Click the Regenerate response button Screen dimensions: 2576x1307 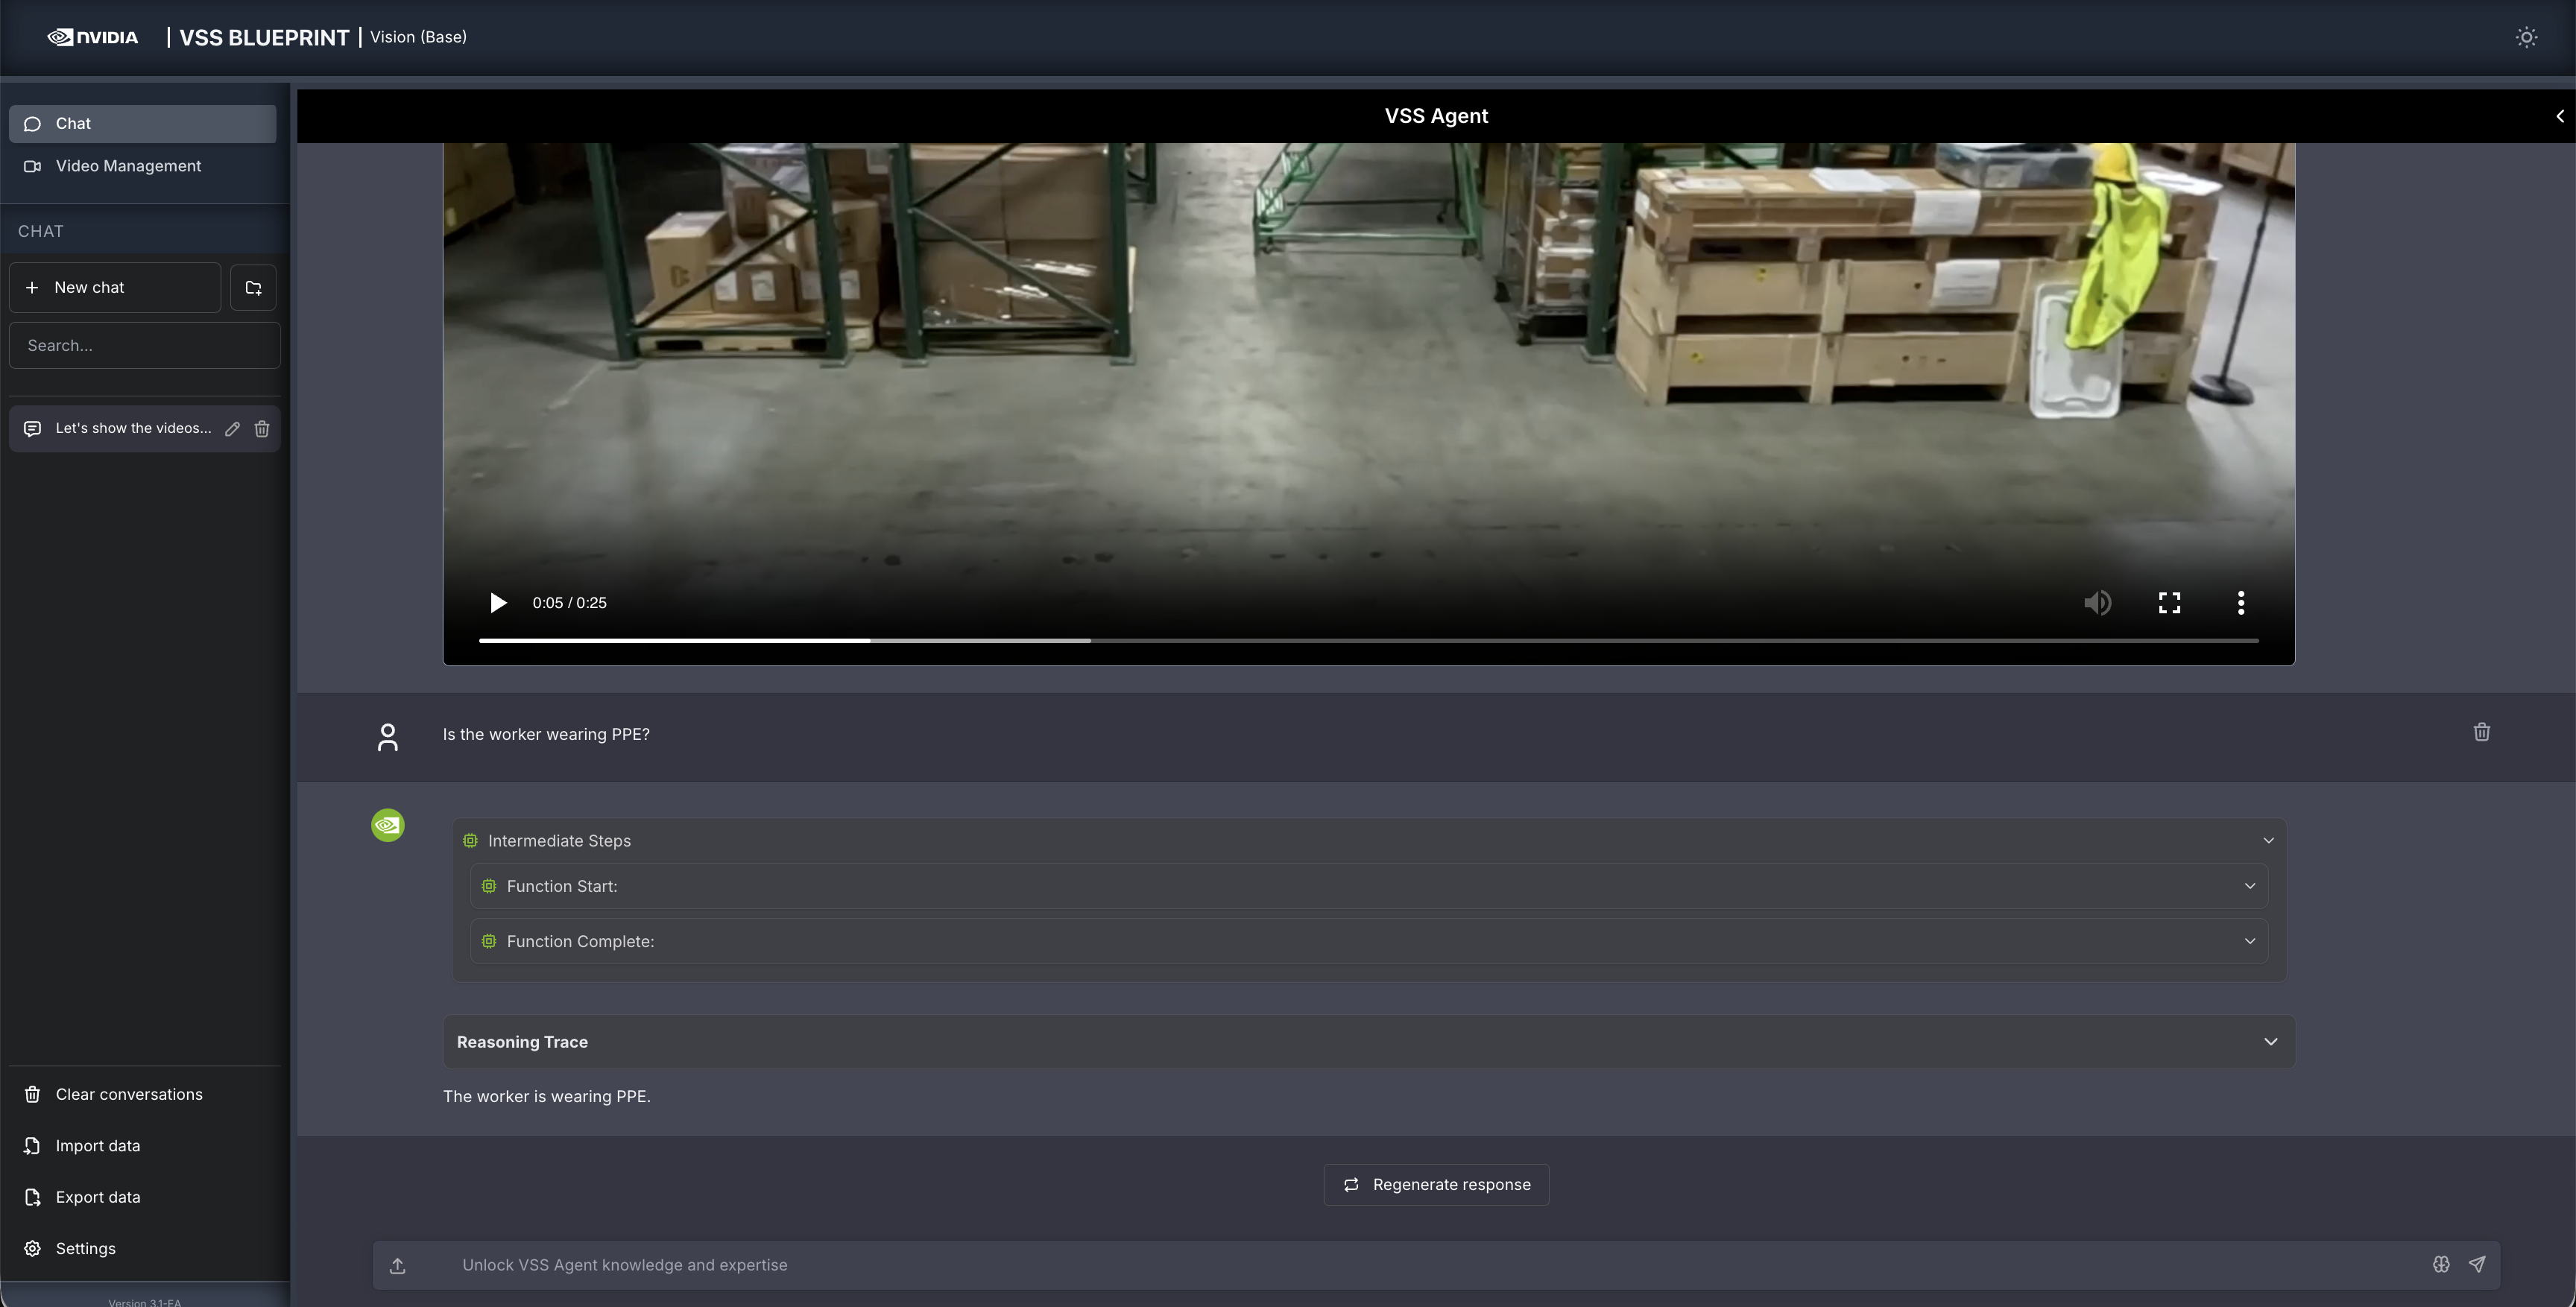(x=1436, y=1185)
